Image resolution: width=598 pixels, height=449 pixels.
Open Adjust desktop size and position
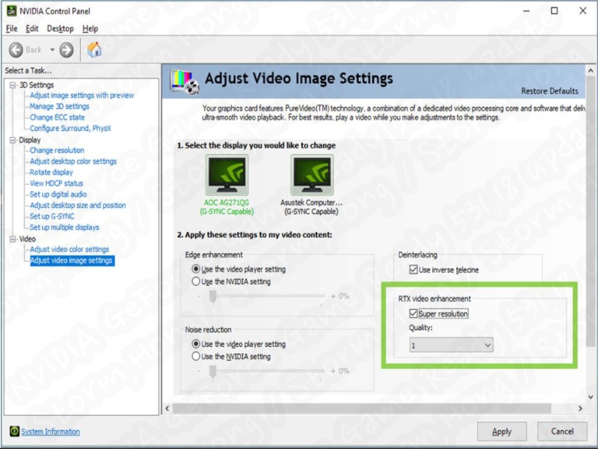[78, 205]
